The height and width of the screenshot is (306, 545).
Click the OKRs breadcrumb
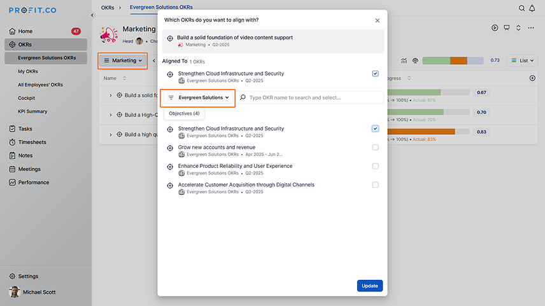coord(108,7)
